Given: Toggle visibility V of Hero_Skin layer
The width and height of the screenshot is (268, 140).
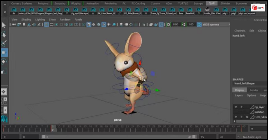Looking at the screenshot, I should [x=236, y=117].
